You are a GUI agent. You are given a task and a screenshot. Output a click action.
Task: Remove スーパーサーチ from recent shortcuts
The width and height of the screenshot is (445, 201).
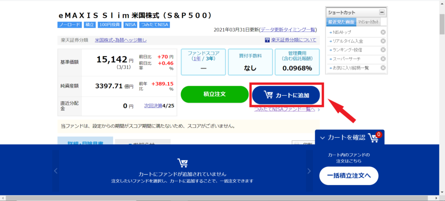(x=383, y=59)
